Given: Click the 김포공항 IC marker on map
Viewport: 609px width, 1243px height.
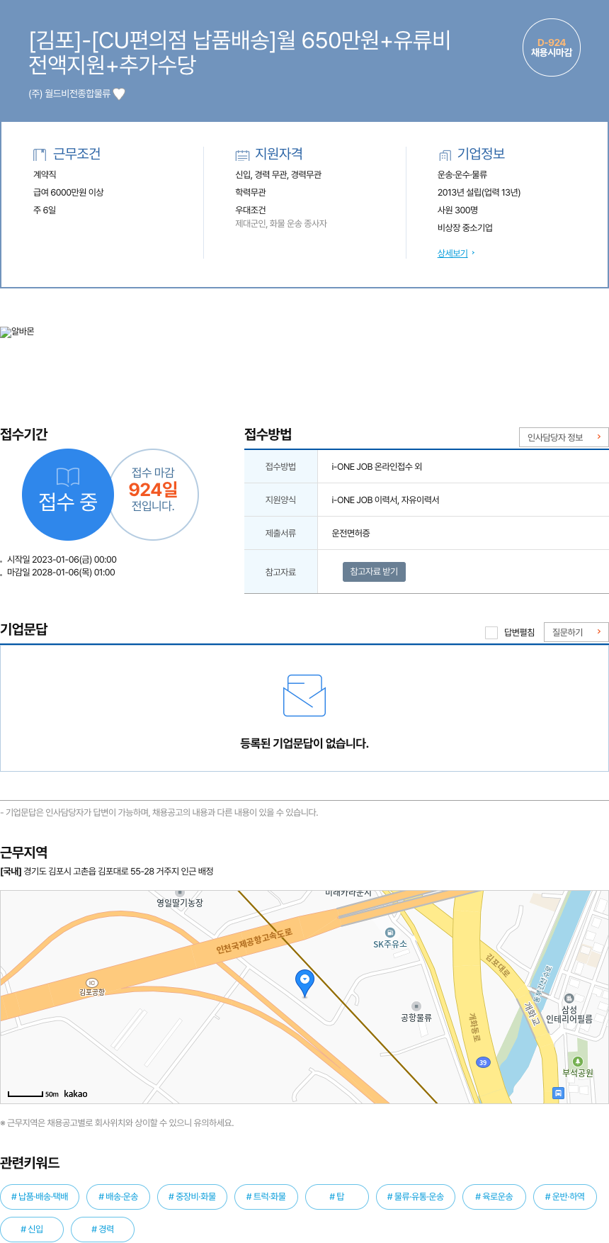Looking at the screenshot, I should [x=92, y=983].
